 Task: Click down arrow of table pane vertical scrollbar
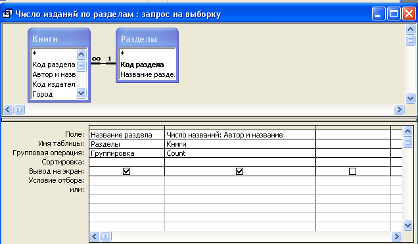(x=410, y=98)
